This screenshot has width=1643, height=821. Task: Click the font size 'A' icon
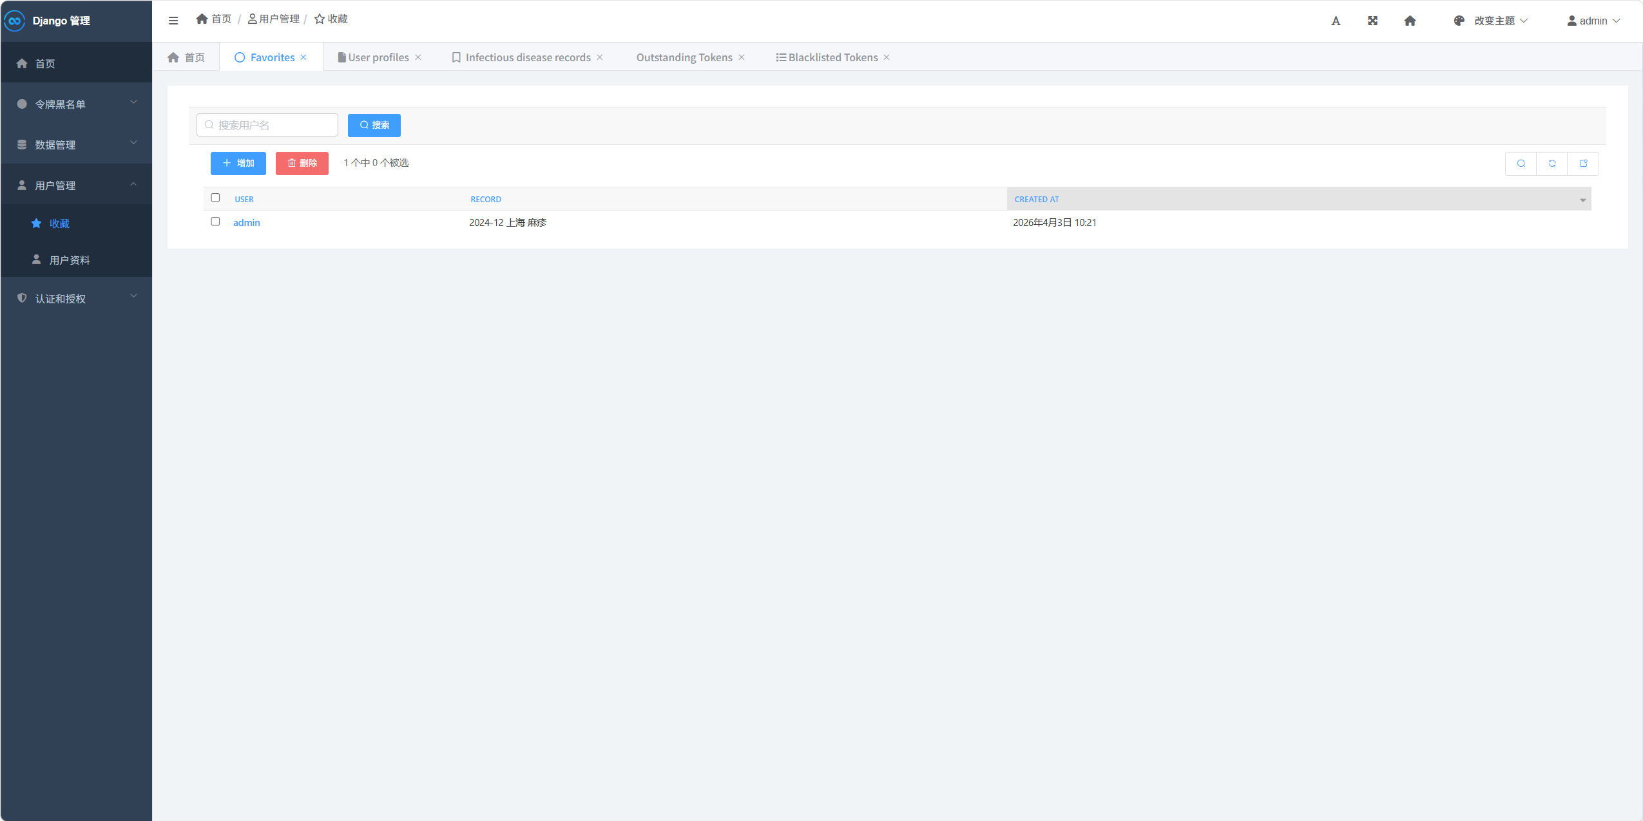point(1336,21)
